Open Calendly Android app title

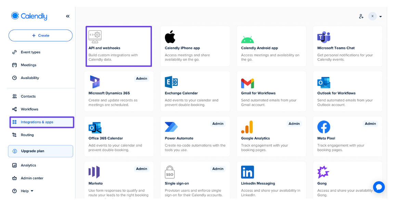coord(259,48)
